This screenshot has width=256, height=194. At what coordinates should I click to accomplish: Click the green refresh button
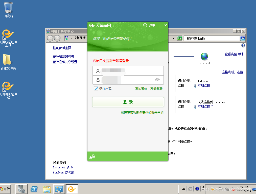[180, 38]
